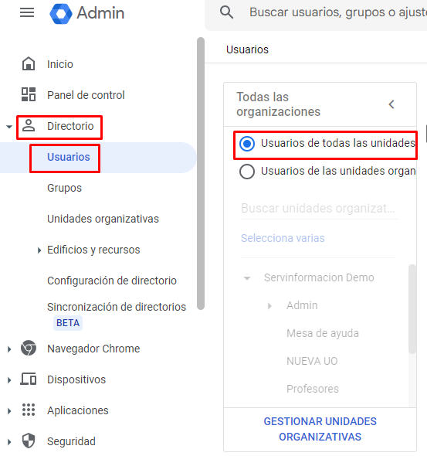The height and width of the screenshot is (456, 427).
Task: Open Grupos in the sidebar
Action: [65, 188]
